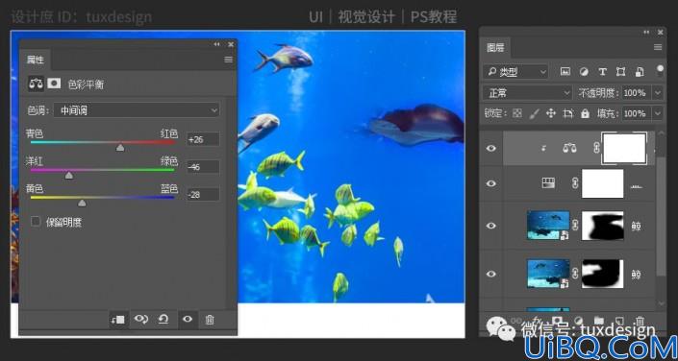The height and width of the screenshot is (361, 678).
Task: Open the 正常 blend mode dropdown
Action: [x=528, y=93]
